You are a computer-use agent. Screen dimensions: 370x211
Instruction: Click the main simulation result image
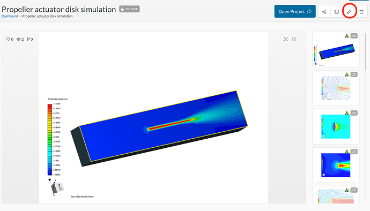point(153,117)
